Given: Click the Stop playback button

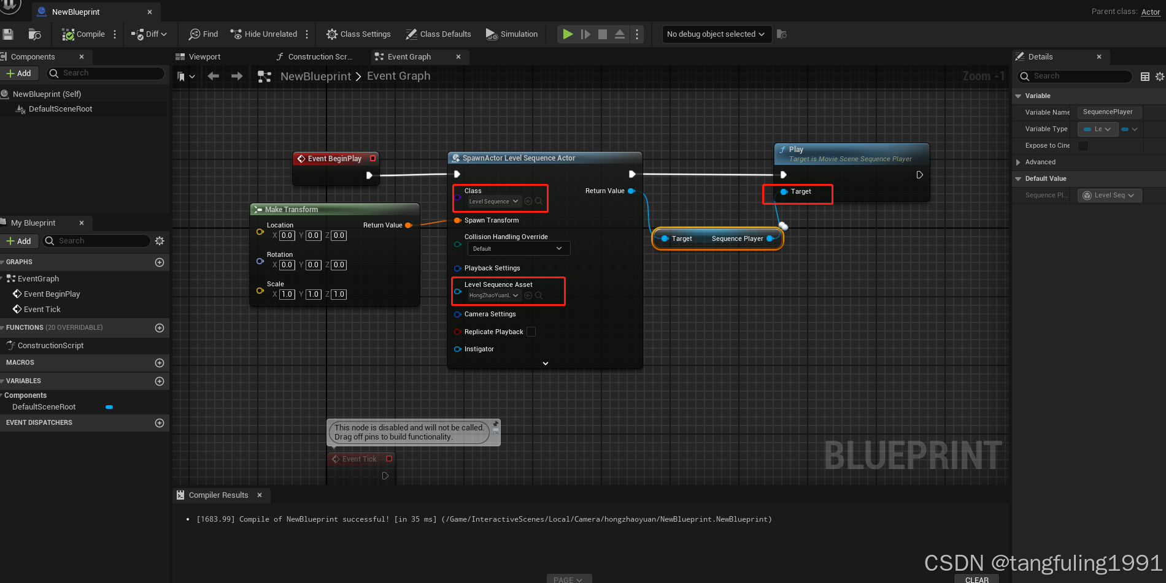Looking at the screenshot, I should (x=603, y=34).
